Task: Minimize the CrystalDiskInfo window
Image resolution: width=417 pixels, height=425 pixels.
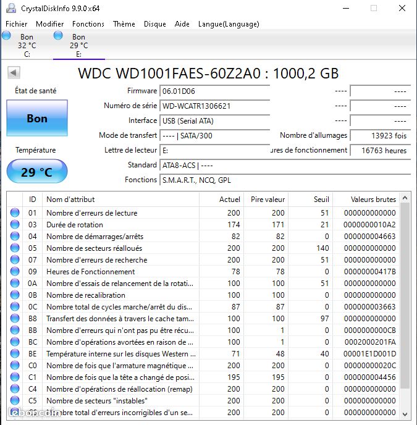Action: (346, 8)
